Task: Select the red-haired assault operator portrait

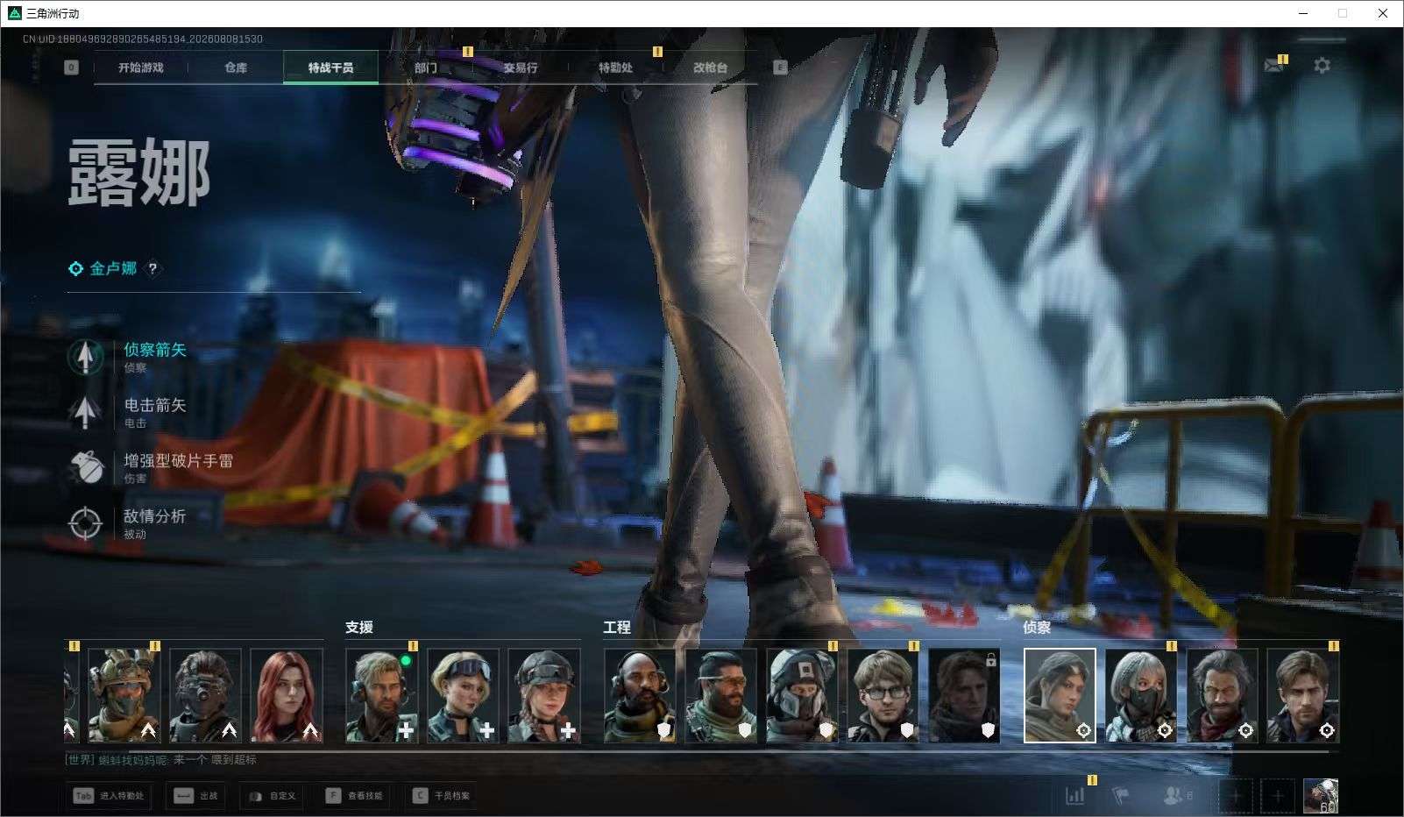Action: click(287, 695)
